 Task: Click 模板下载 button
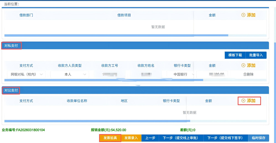(235, 55)
